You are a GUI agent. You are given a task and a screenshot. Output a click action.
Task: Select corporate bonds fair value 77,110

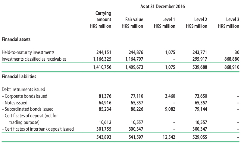[x=137, y=96]
